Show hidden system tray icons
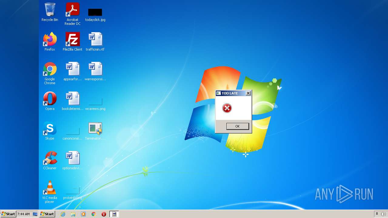388x218 pixels. tap(377, 214)
